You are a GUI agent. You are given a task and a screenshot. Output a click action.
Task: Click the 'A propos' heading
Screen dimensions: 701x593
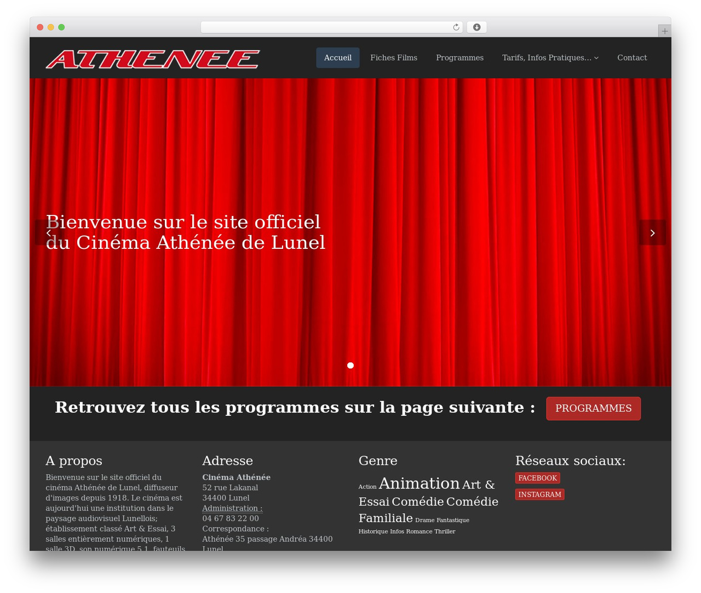click(x=74, y=461)
